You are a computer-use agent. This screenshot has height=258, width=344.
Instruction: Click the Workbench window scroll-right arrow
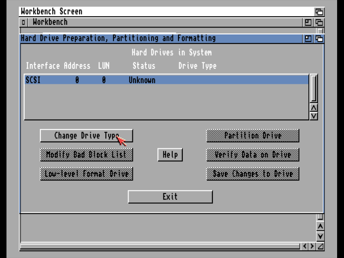[x=312, y=246]
